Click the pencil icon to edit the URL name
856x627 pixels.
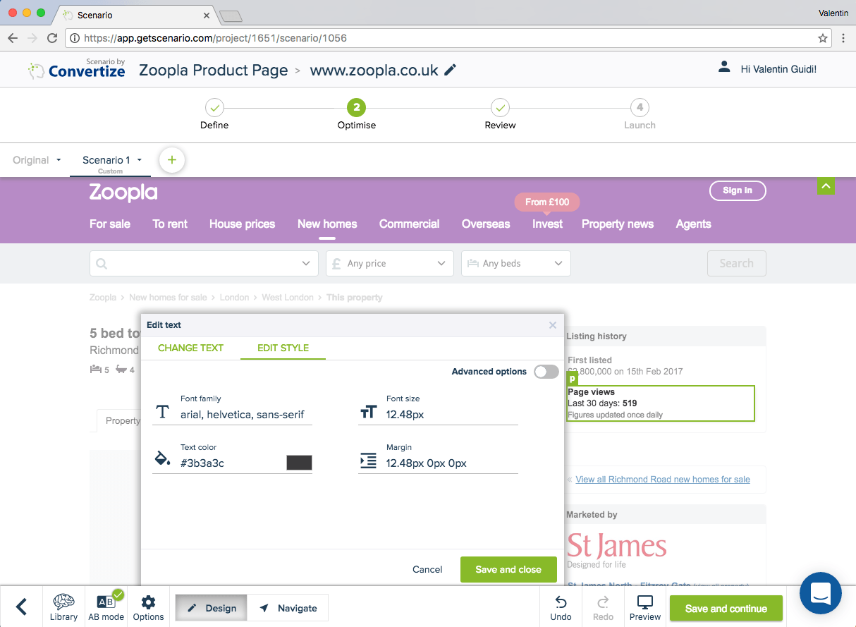(x=451, y=70)
